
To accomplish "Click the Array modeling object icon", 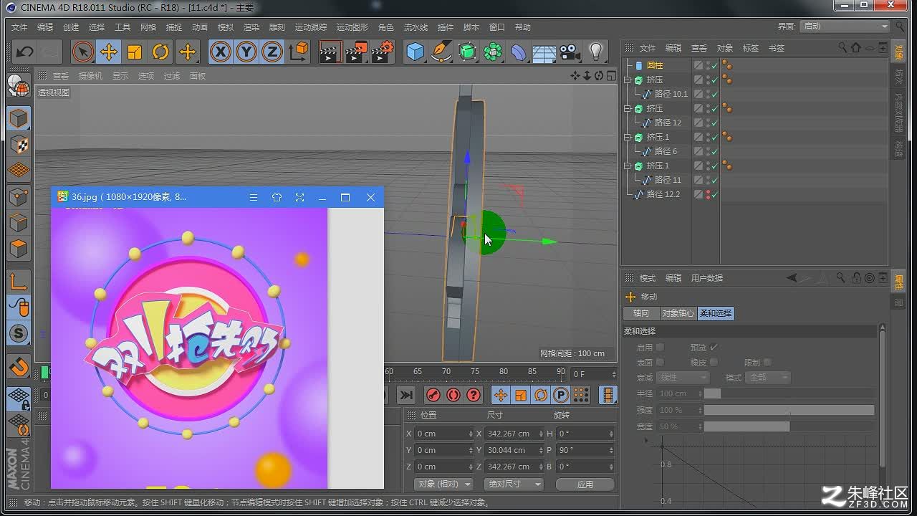I will [x=493, y=52].
